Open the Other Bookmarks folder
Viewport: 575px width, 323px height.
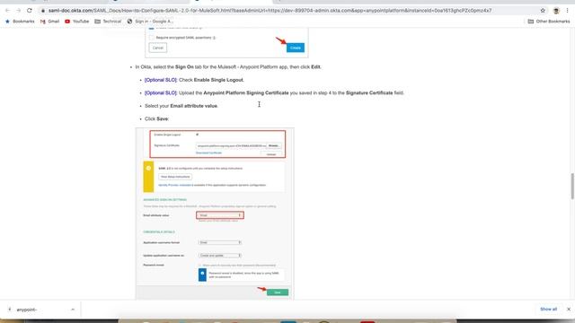point(549,22)
